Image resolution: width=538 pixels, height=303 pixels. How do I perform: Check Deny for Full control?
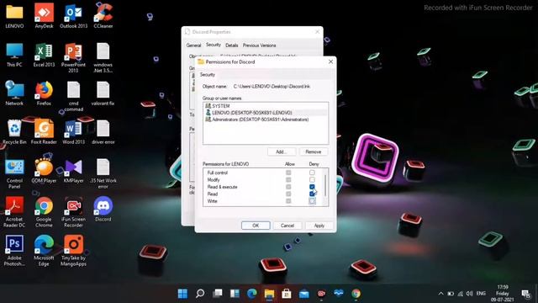click(312, 173)
